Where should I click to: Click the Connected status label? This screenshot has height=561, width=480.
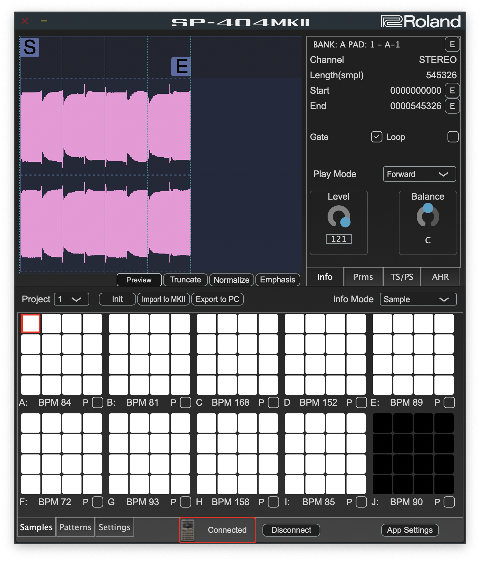pos(227,530)
